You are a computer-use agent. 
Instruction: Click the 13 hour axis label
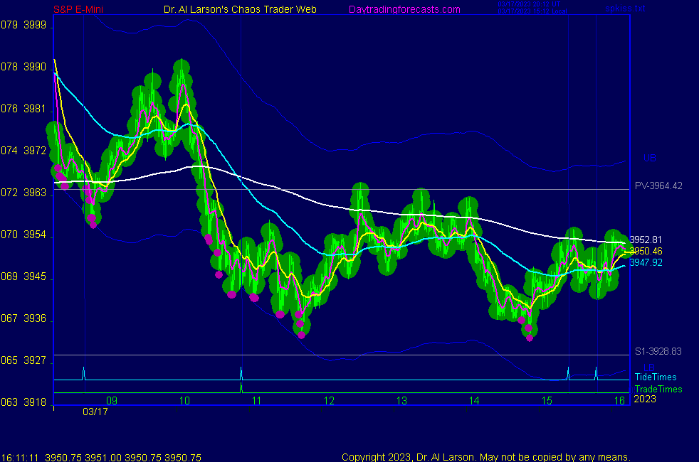coord(401,401)
